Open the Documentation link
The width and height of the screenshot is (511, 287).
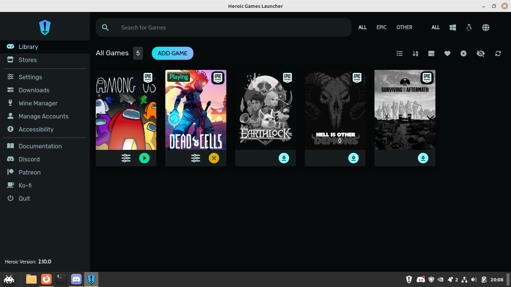pyautogui.click(x=45, y=146)
